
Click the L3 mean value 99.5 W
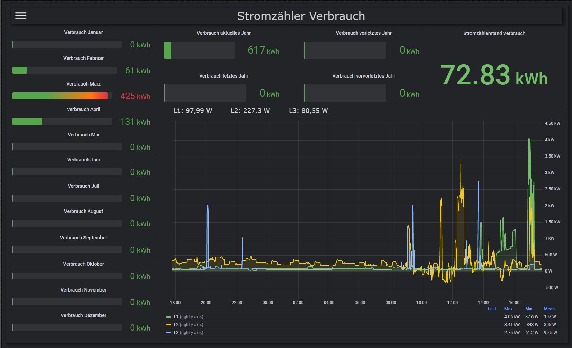click(x=551, y=333)
